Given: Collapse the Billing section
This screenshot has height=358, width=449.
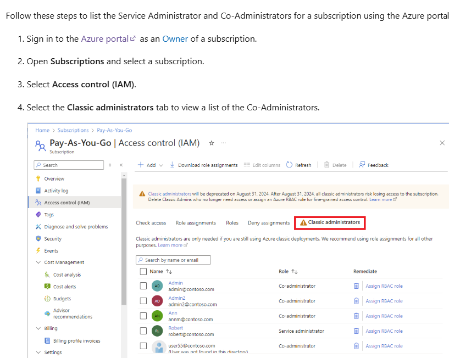Looking at the screenshot, I should (x=38, y=328).
